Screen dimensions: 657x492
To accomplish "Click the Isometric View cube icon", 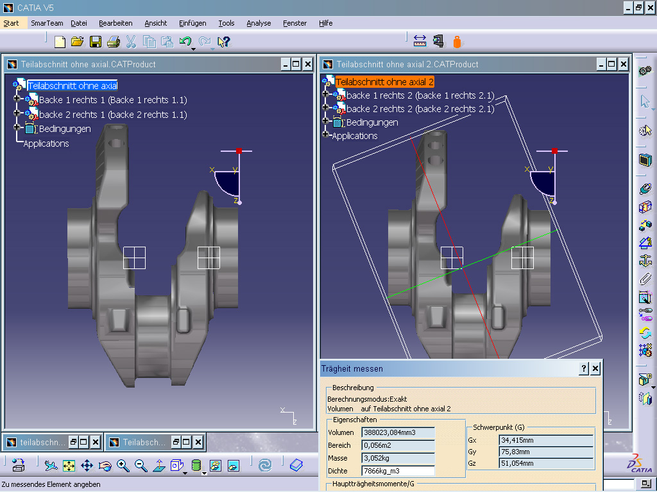I will tap(176, 465).
